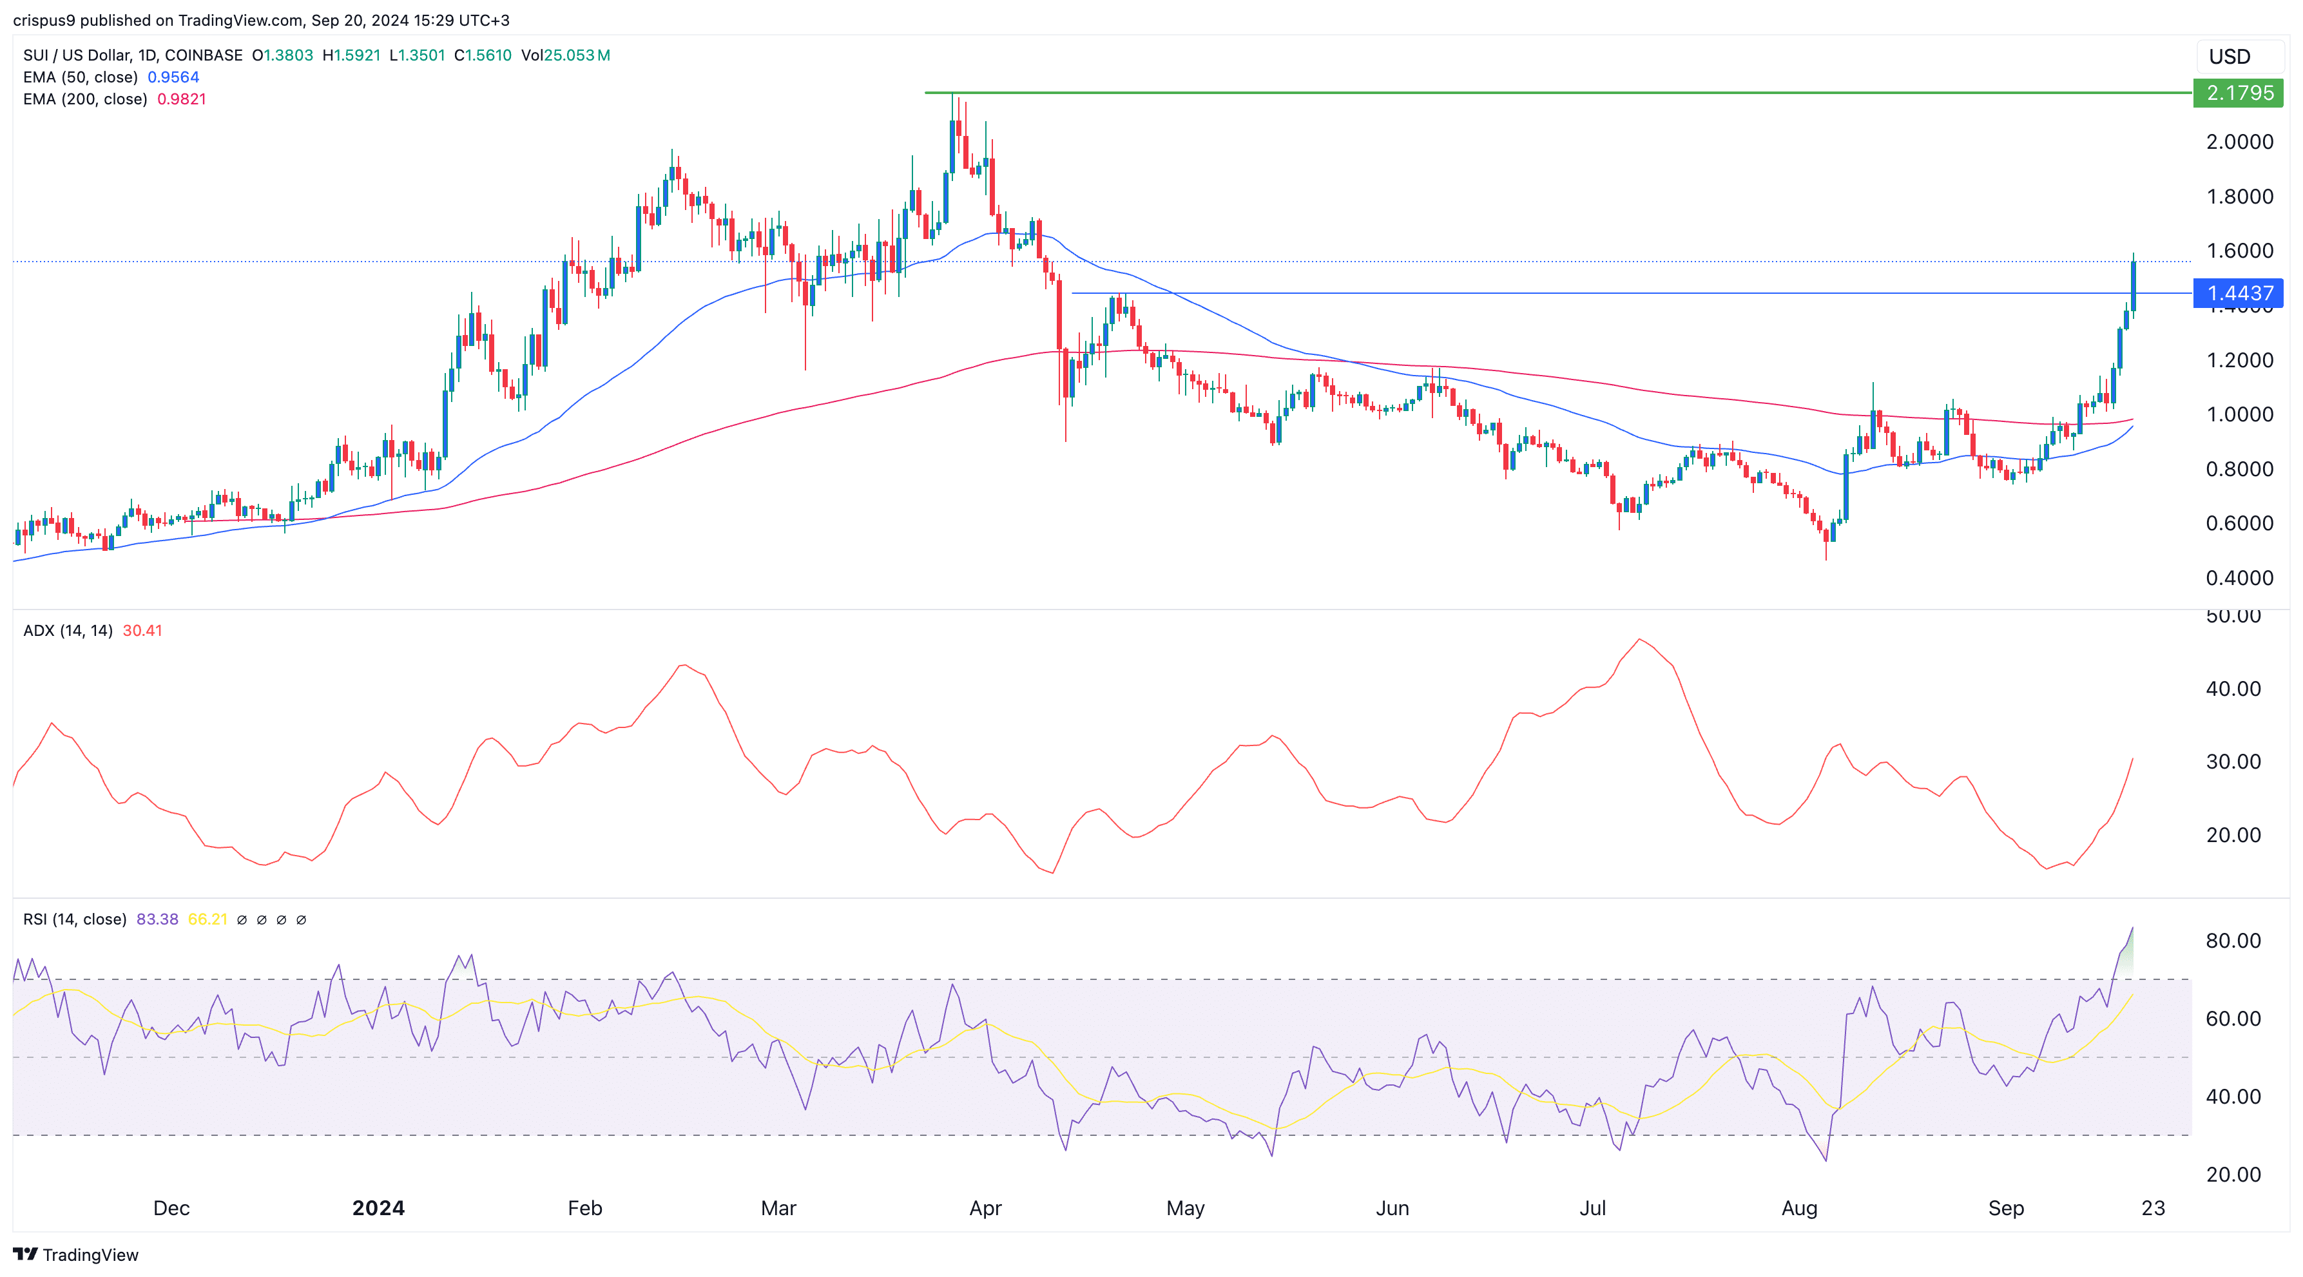Viewport: 2303px width, 1277px height.
Task: Click the high price H1.5921
Action: click(x=351, y=55)
